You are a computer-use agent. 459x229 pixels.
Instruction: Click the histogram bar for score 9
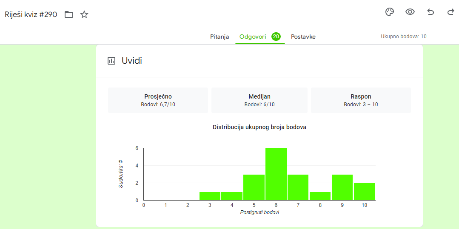[x=342, y=187]
